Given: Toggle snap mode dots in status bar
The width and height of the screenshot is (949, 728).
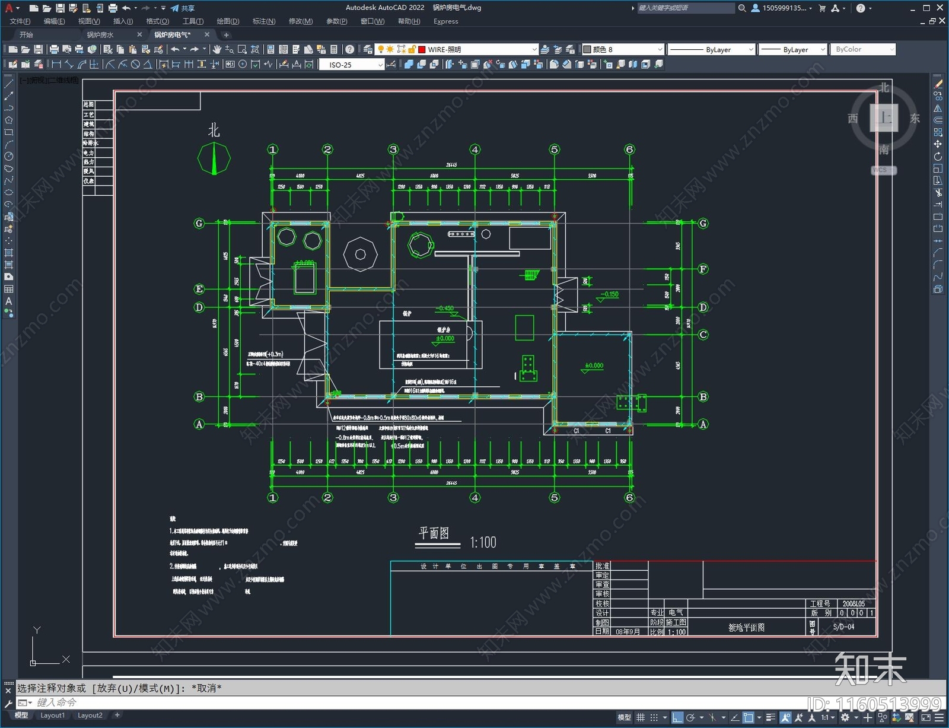Looking at the screenshot, I should pos(654,717).
